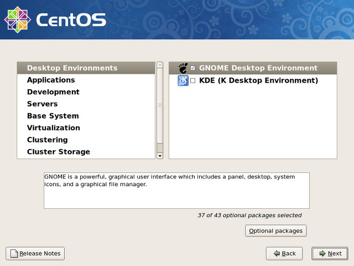Click the category list scroll-down arrow
This screenshot has height=266, width=354.
coord(160,156)
